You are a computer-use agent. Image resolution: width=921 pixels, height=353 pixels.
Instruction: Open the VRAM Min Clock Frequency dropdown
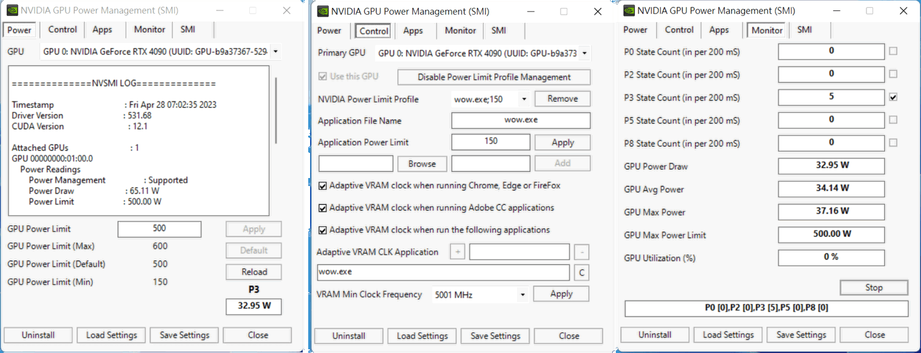[x=523, y=295]
